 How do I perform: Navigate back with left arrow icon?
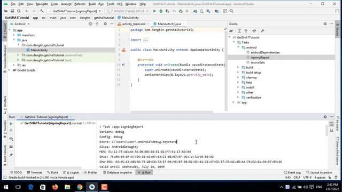pos(27,11)
